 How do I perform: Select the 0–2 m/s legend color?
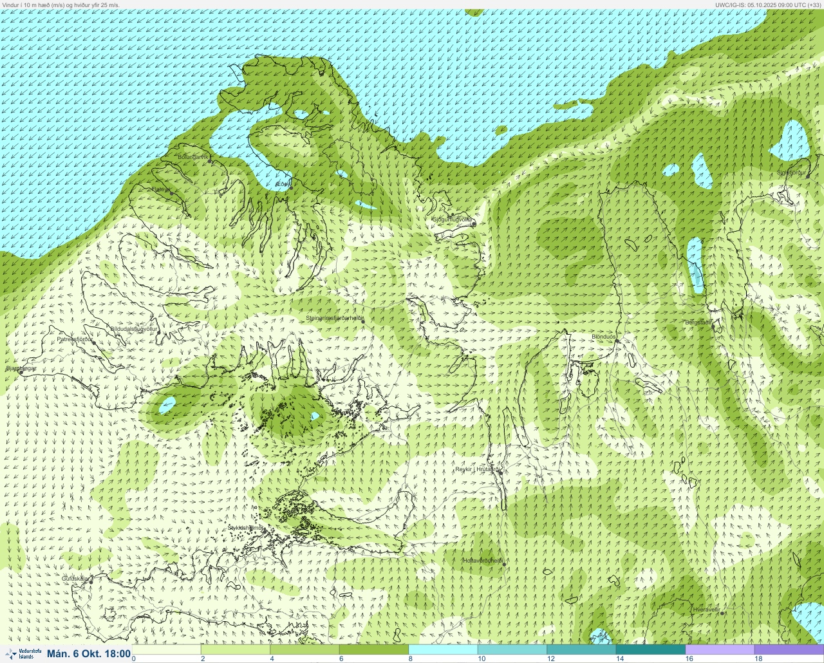pos(167,649)
